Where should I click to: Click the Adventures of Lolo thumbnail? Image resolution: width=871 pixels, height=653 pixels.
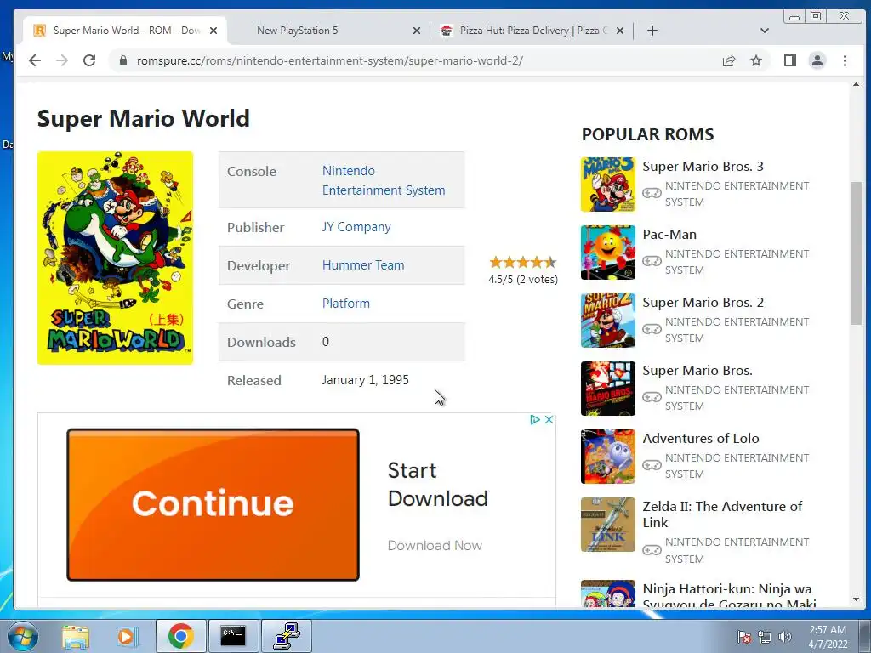pos(607,457)
